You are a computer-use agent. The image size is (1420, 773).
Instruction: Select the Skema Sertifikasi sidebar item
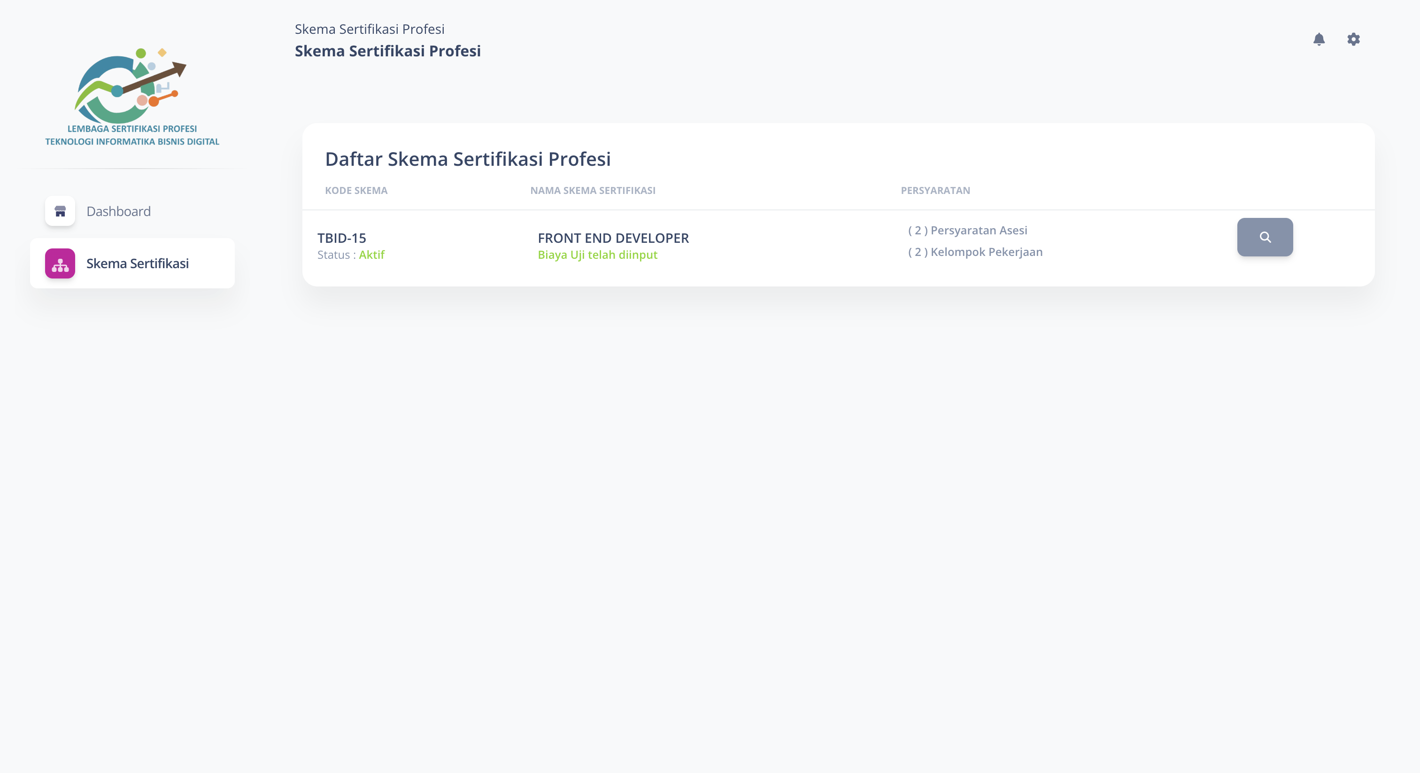[x=137, y=263]
